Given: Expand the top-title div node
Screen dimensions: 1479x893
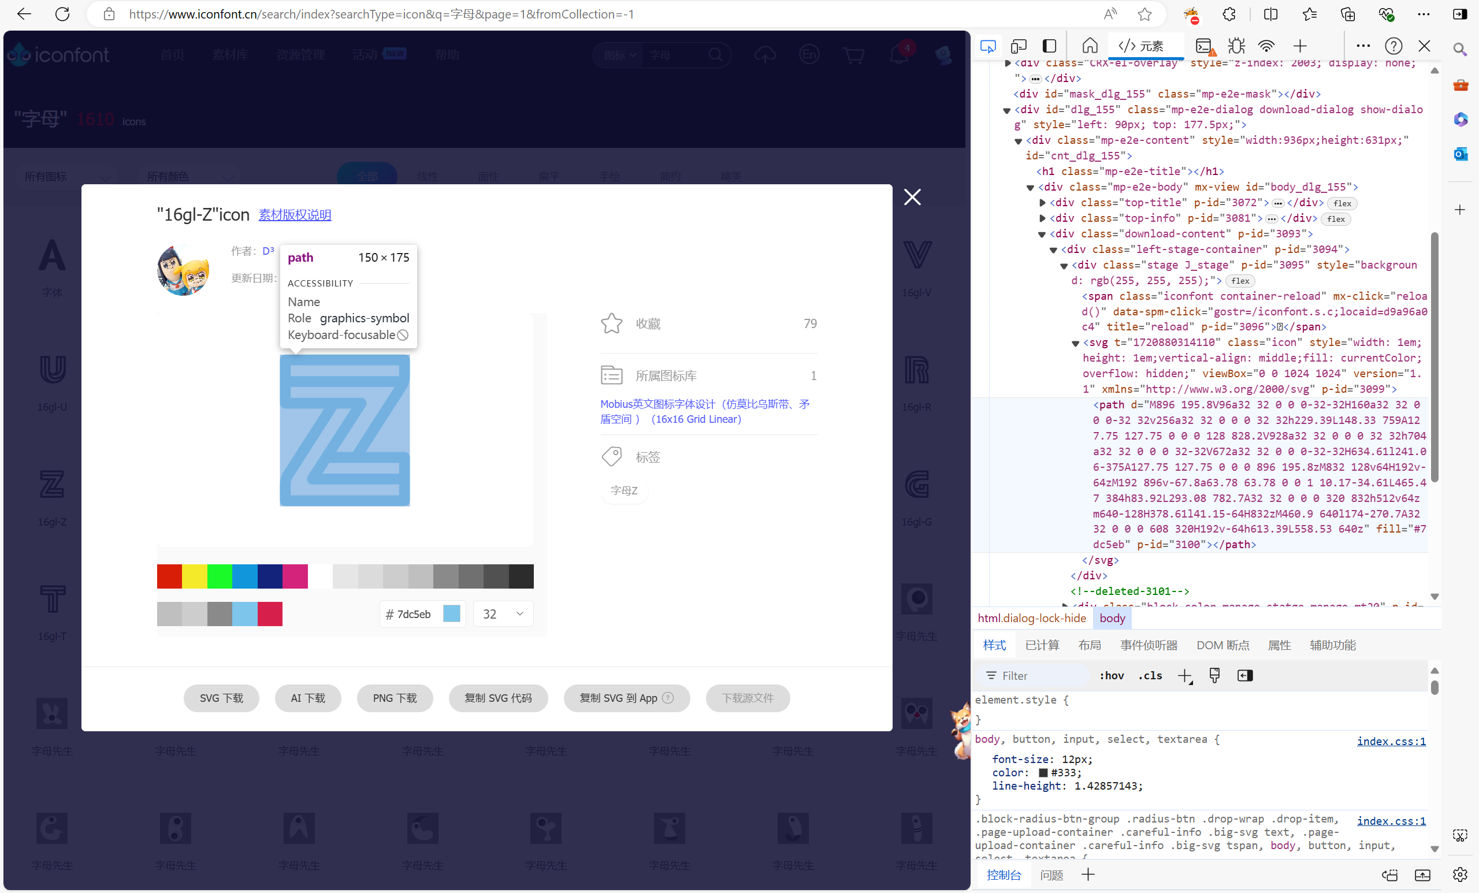Looking at the screenshot, I should [1043, 203].
